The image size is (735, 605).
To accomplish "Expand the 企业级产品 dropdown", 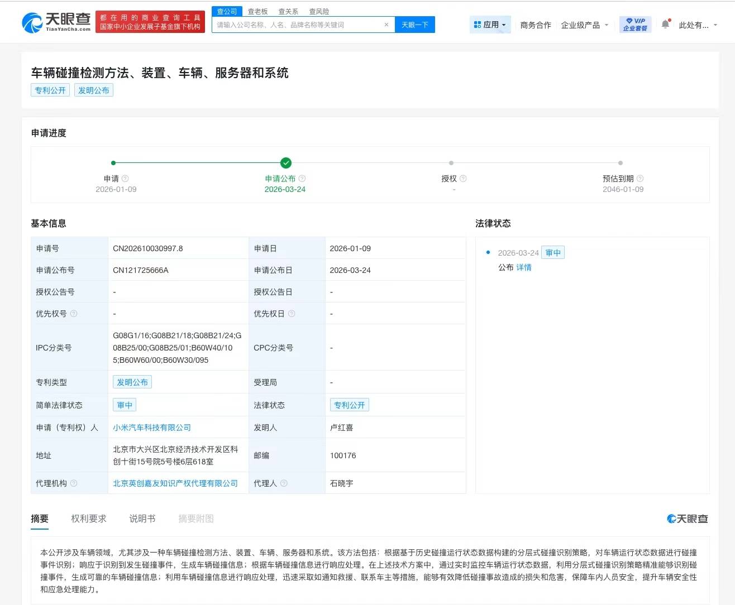I will pyautogui.click(x=584, y=25).
